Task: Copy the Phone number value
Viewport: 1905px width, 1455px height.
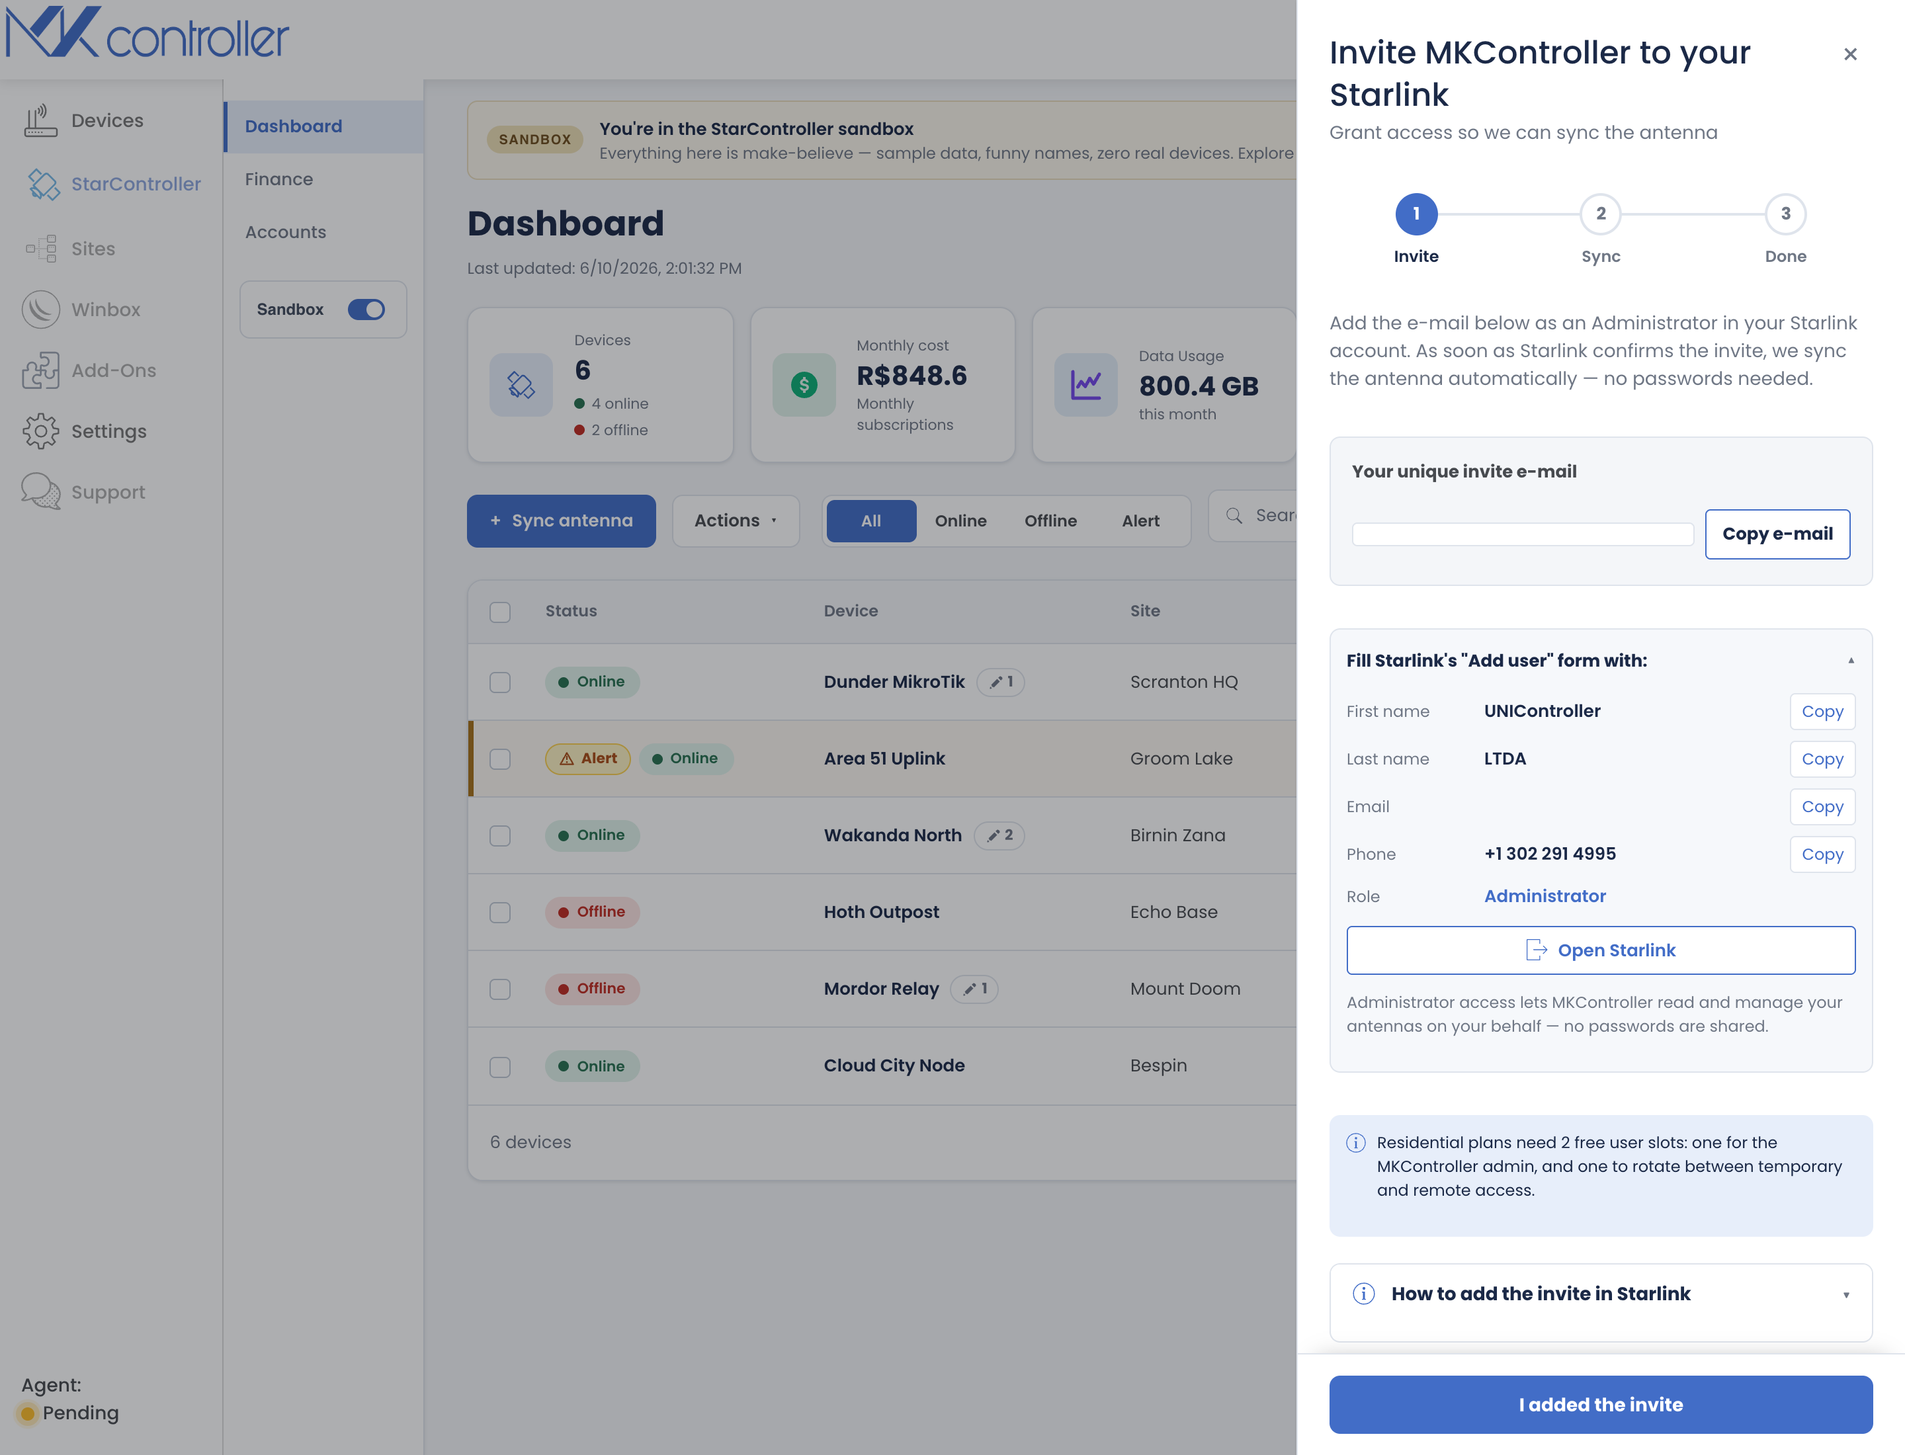Action: point(1822,854)
